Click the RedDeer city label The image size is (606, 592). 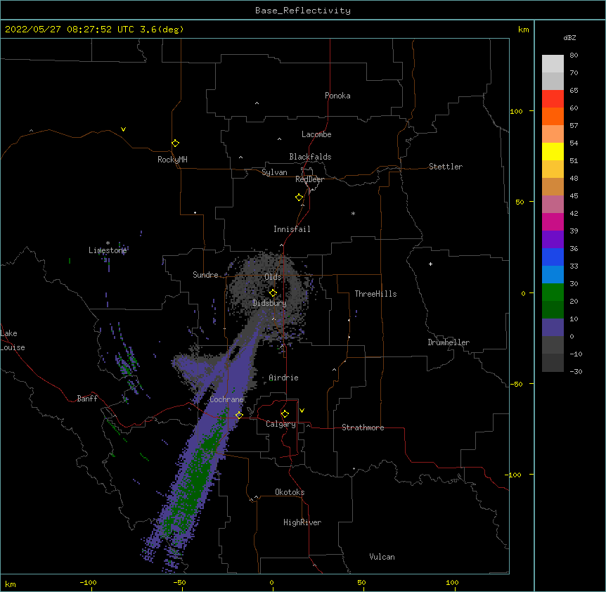[309, 179]
